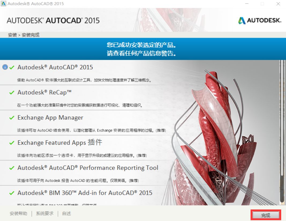286x221 pixels.
Task: Open the 自述 readme link
Action: pyautogui.click(x=67, y=213)
